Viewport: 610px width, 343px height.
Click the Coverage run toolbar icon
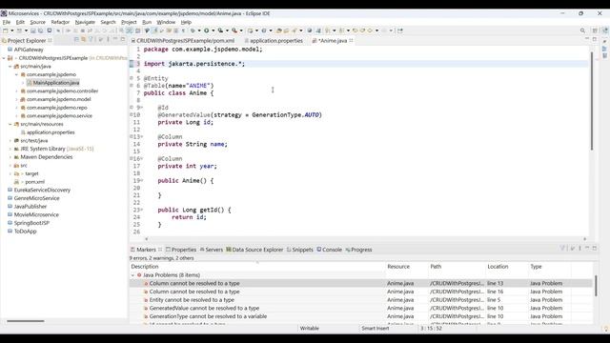[220, 30]
